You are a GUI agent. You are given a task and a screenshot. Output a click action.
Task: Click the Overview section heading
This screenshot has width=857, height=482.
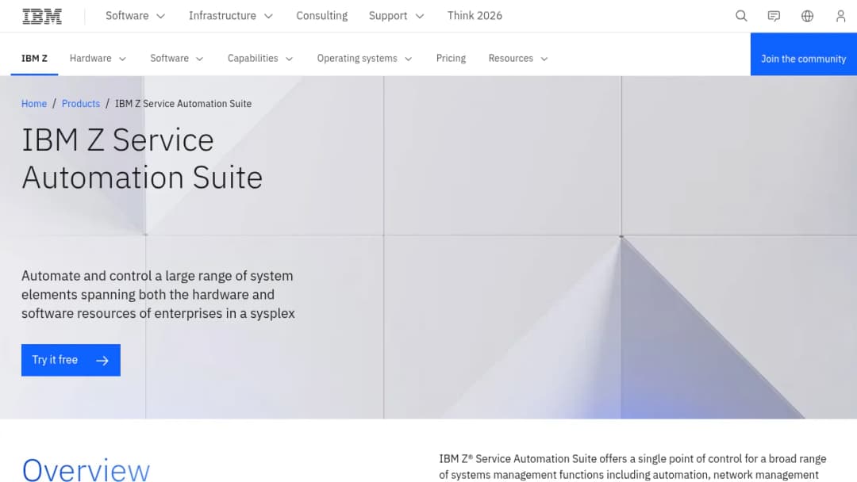coord(86,470)
